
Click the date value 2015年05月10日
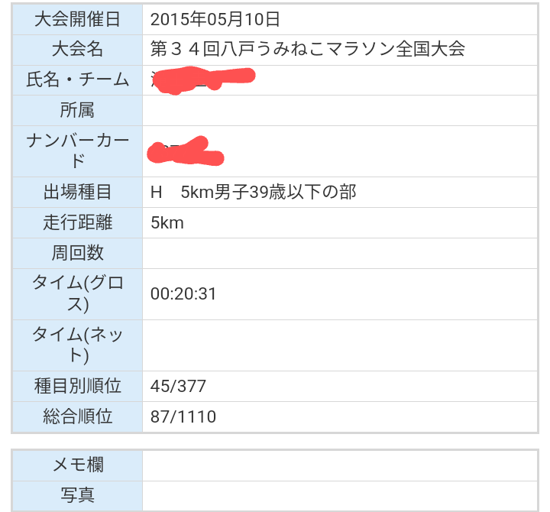[x=215, y=19]
